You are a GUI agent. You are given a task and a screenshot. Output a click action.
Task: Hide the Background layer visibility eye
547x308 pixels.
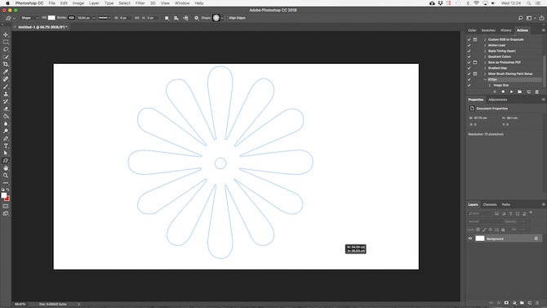470,239
